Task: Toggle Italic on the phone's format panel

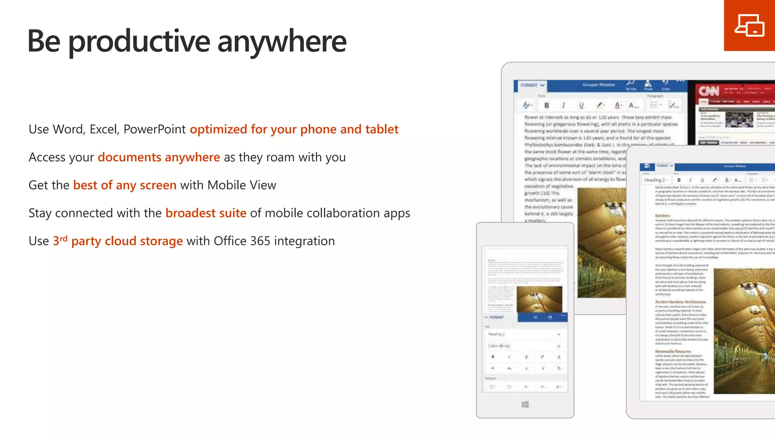Action: click(x=509, y=357)
